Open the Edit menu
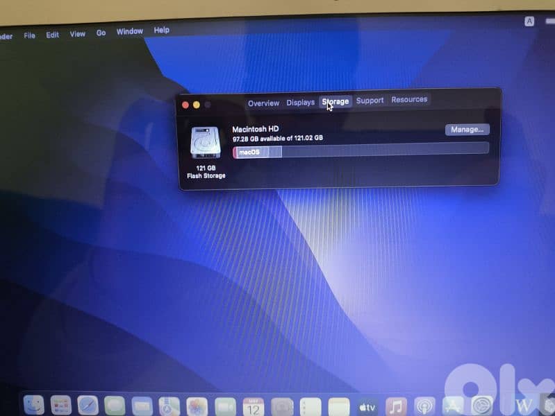555x416 pixels. click(52, 35)
